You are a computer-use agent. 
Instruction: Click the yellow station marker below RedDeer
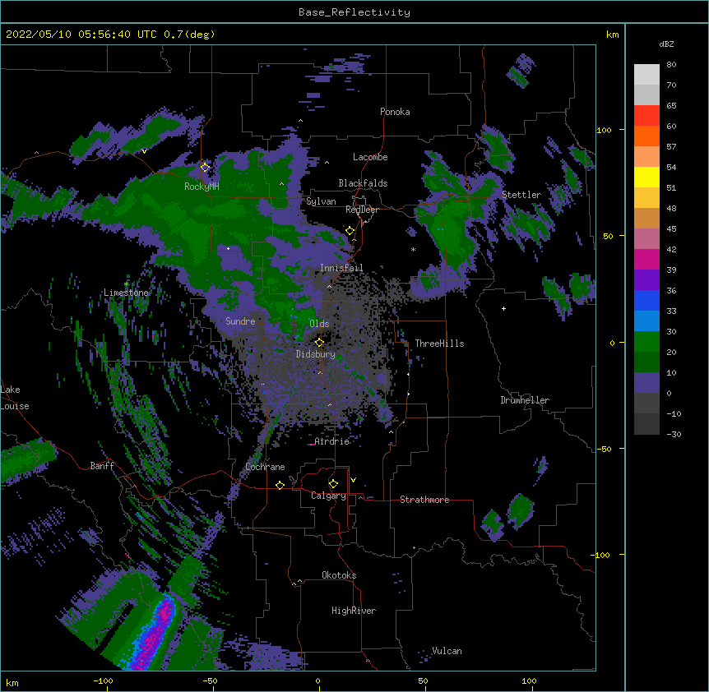click(350, 231)
